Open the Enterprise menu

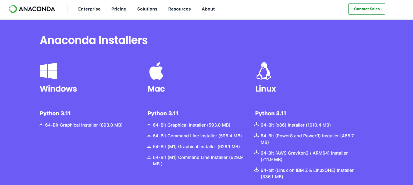pyautogui.click(x=89, y=9)
